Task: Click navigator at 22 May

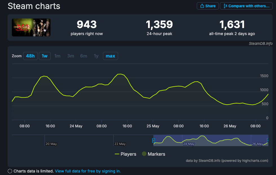Action: click(x=120, y=144)
